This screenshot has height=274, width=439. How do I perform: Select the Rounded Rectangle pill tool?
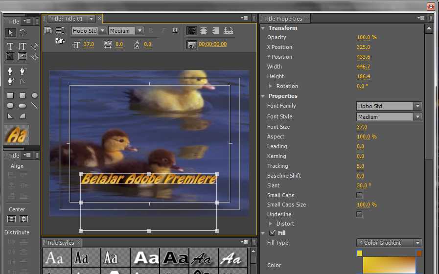[23, 106]
